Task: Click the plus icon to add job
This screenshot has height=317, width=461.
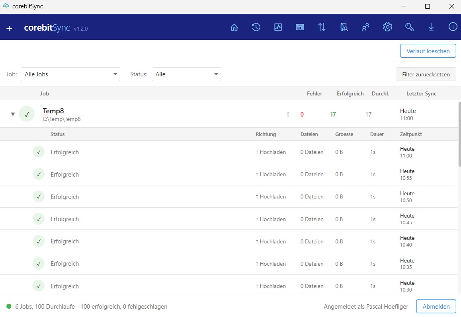Action: [x=10, y=28]
